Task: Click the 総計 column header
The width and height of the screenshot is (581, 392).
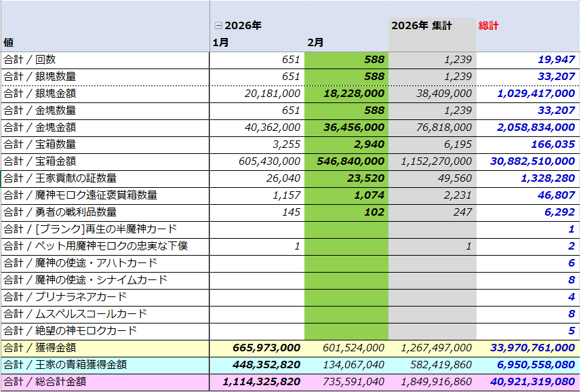Action: coord(488,26)
